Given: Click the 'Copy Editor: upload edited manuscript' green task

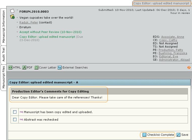Looking at the screenshot, I should click(x=47, y=37).
